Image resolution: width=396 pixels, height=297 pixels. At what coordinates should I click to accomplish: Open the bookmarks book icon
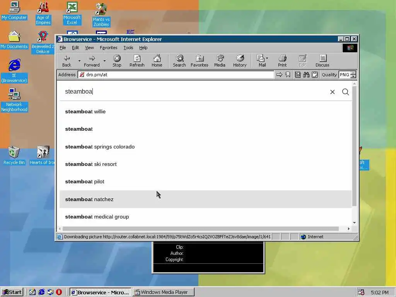click(x=298, y=75)
